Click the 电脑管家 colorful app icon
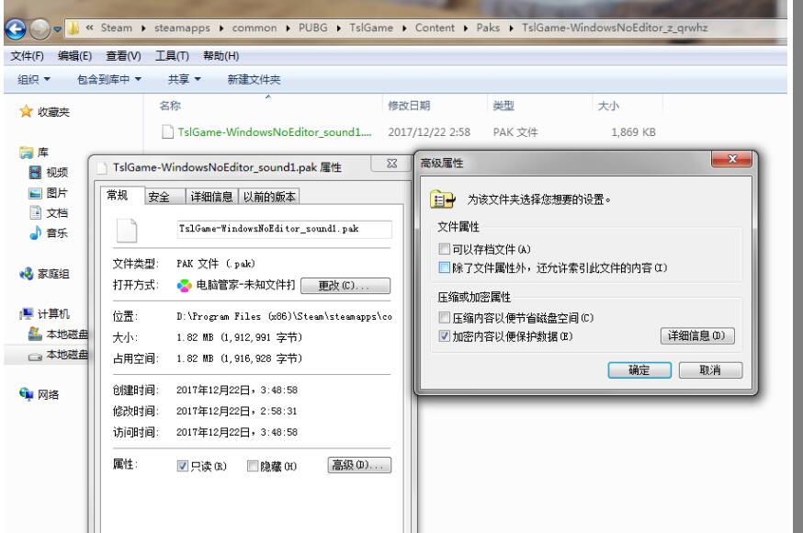803x533 pixels. [185, 285]
